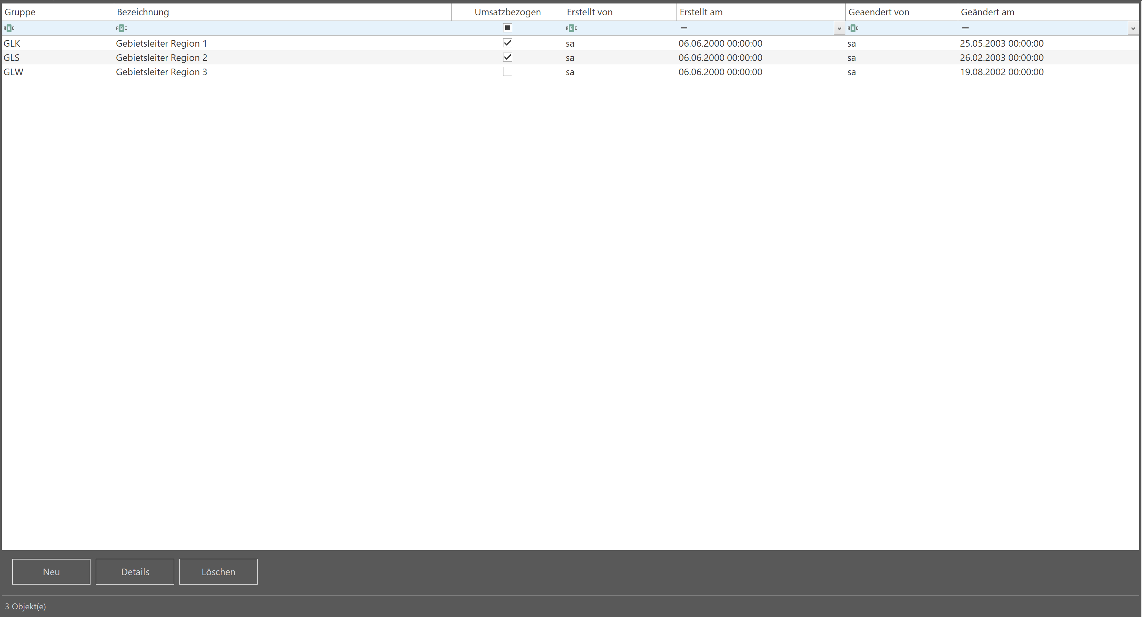
Task: Toggle the Umsatzbezogen filter checkbox
Action: pyautogui.click(x=508, y=28)
